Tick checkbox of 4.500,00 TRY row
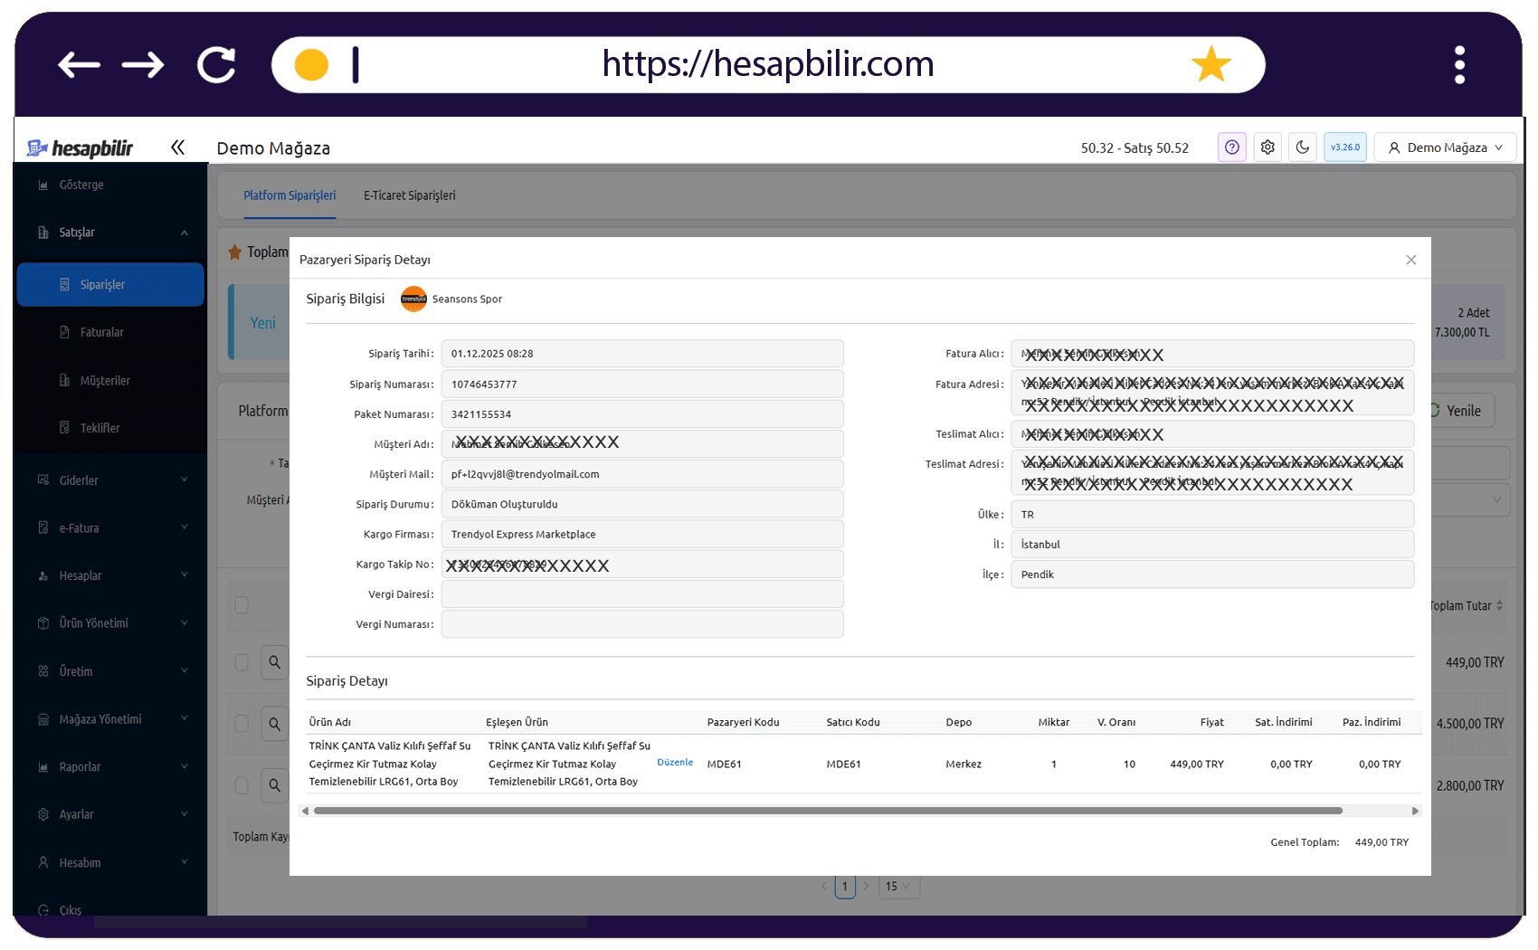The width and height of the screenshot is (1538, 950). click(242, 724)
